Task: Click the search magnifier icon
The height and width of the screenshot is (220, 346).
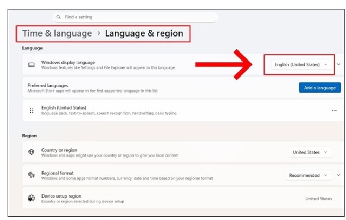Action: coord(59,17)
